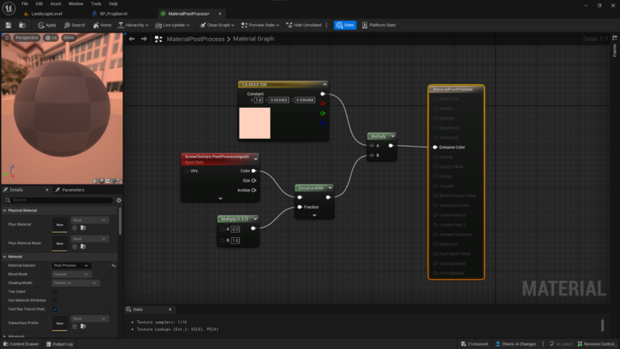This screenshot has width=620, height=349.
Task: Click the Constant X value field
Action: tap(258, 100)
